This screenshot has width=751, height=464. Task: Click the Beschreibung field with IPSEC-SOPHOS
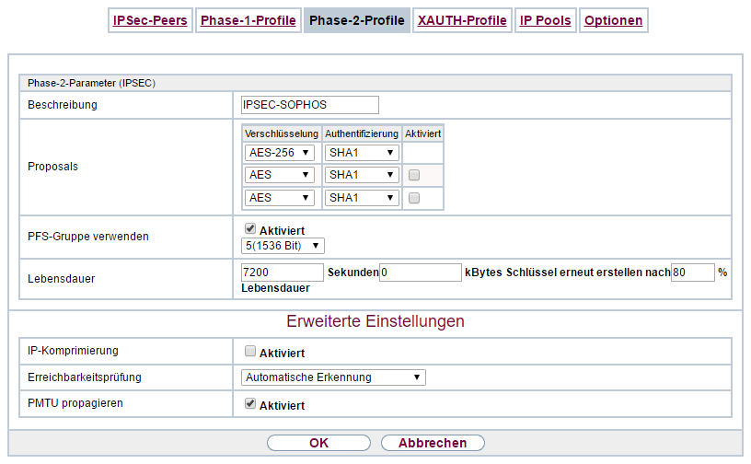tap(310, 105)
